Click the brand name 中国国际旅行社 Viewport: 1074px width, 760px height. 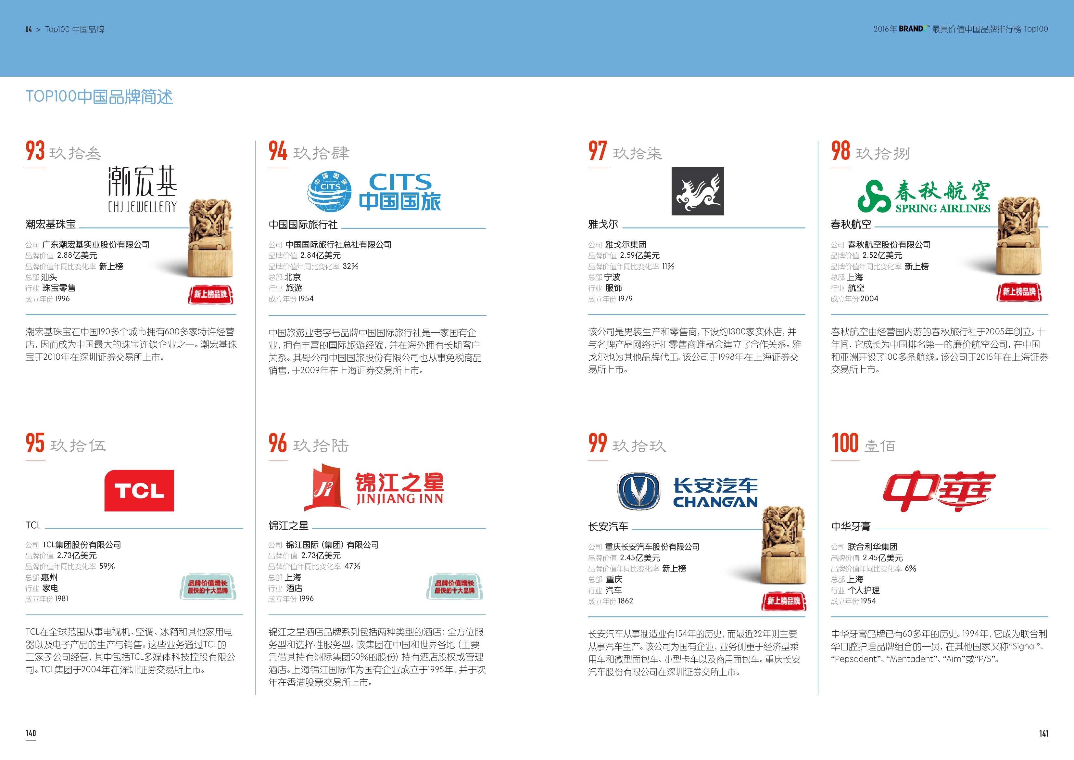(x=303, y=225)
